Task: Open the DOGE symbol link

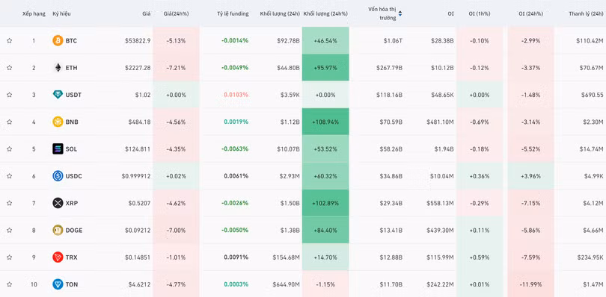Action: (74, 231)
